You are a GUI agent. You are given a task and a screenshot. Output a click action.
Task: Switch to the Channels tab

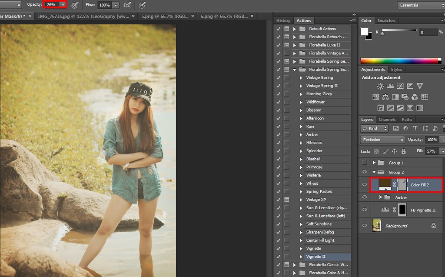(387, 119)
